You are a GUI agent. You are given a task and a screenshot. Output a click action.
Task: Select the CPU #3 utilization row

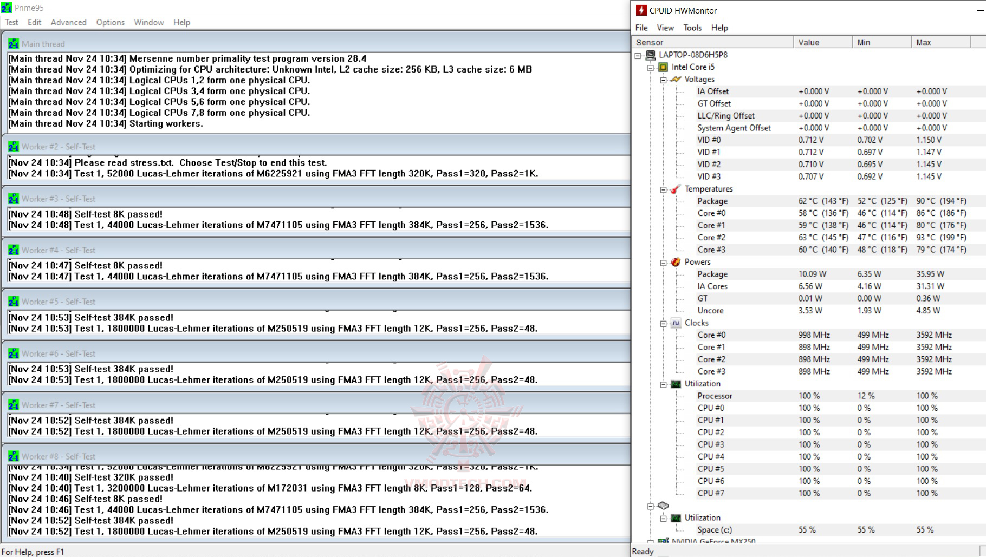[840, 444]
